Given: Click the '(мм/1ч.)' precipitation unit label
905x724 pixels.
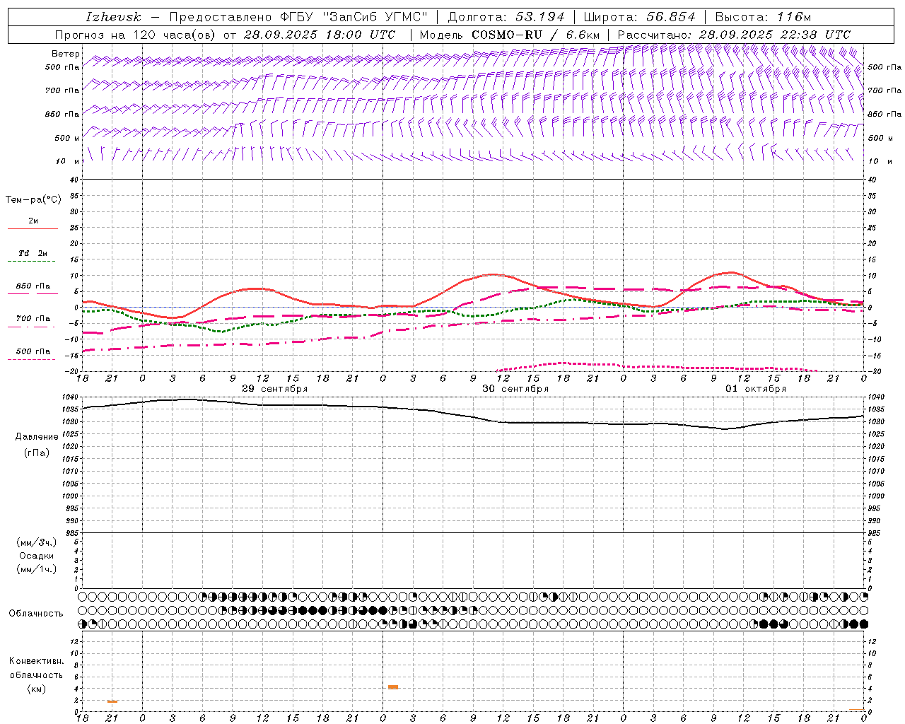Looking at the screenshot, I should pos(37,569).
